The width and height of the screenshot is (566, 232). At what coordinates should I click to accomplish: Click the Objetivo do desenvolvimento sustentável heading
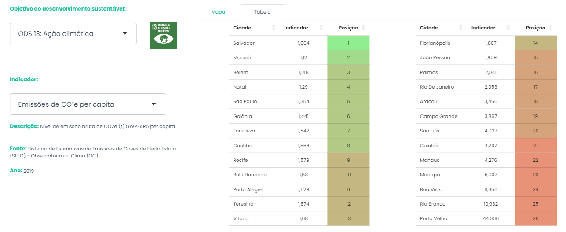pyautogui.click(x=68, y=9)
